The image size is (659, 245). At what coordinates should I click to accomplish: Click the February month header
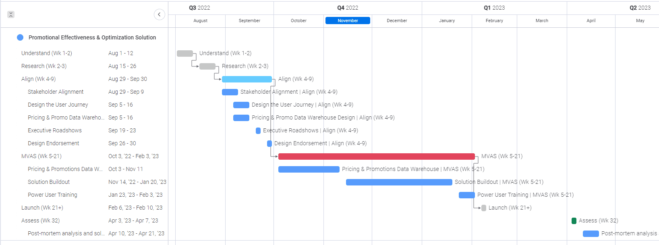[494, 21]
